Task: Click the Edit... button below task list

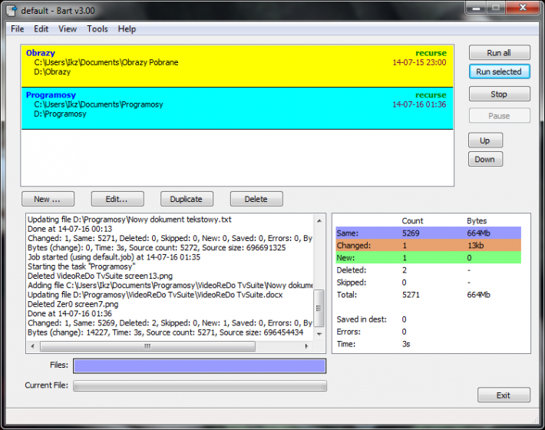Action: [117, 199]
